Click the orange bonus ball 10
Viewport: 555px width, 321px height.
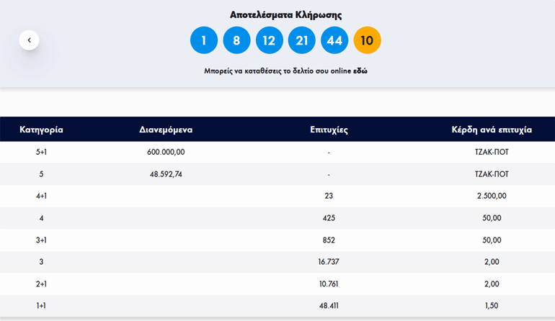[367, 40]
